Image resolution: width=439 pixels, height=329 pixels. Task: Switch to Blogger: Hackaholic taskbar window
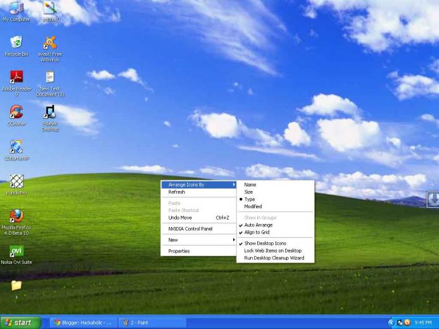84,323
